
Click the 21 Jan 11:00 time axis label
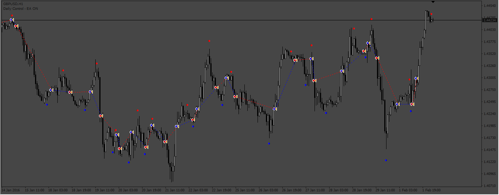click(x=175, y=190)
